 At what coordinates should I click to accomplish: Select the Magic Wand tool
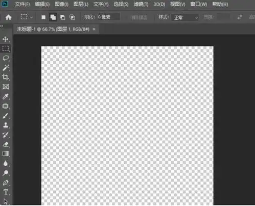click(x=6, y=68)
